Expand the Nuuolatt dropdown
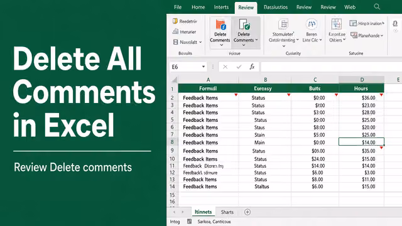 tap(200, 42)
